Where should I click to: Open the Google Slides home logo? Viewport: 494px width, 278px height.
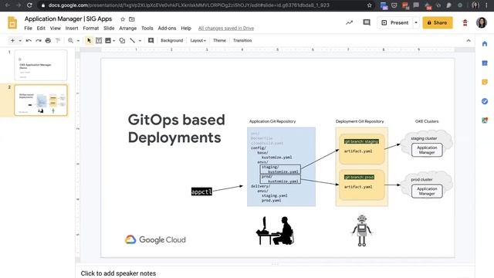12,23
